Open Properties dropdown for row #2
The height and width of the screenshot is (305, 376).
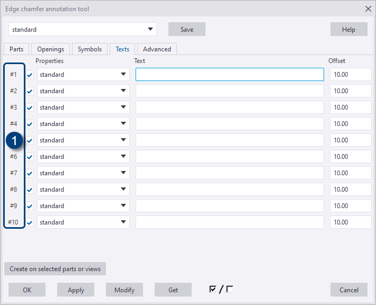pyautogui.click(x=83, y=91)
